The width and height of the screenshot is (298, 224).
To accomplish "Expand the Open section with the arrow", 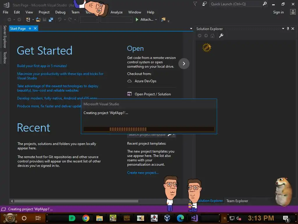I will [x=184, y=63].
